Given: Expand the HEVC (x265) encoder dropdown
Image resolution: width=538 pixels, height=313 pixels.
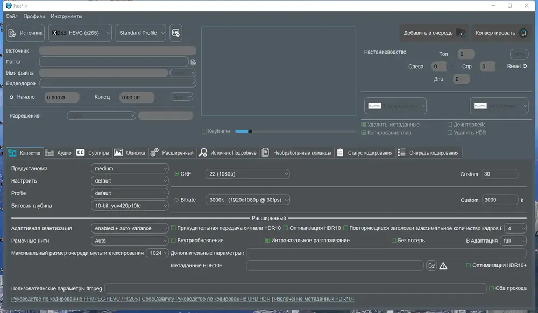Looking at the screenshot, I should coord(80,33).
